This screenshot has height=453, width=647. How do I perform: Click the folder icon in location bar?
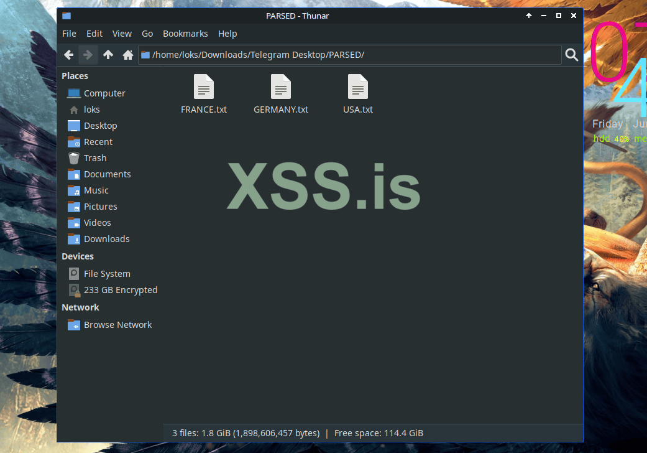[145, 55]
